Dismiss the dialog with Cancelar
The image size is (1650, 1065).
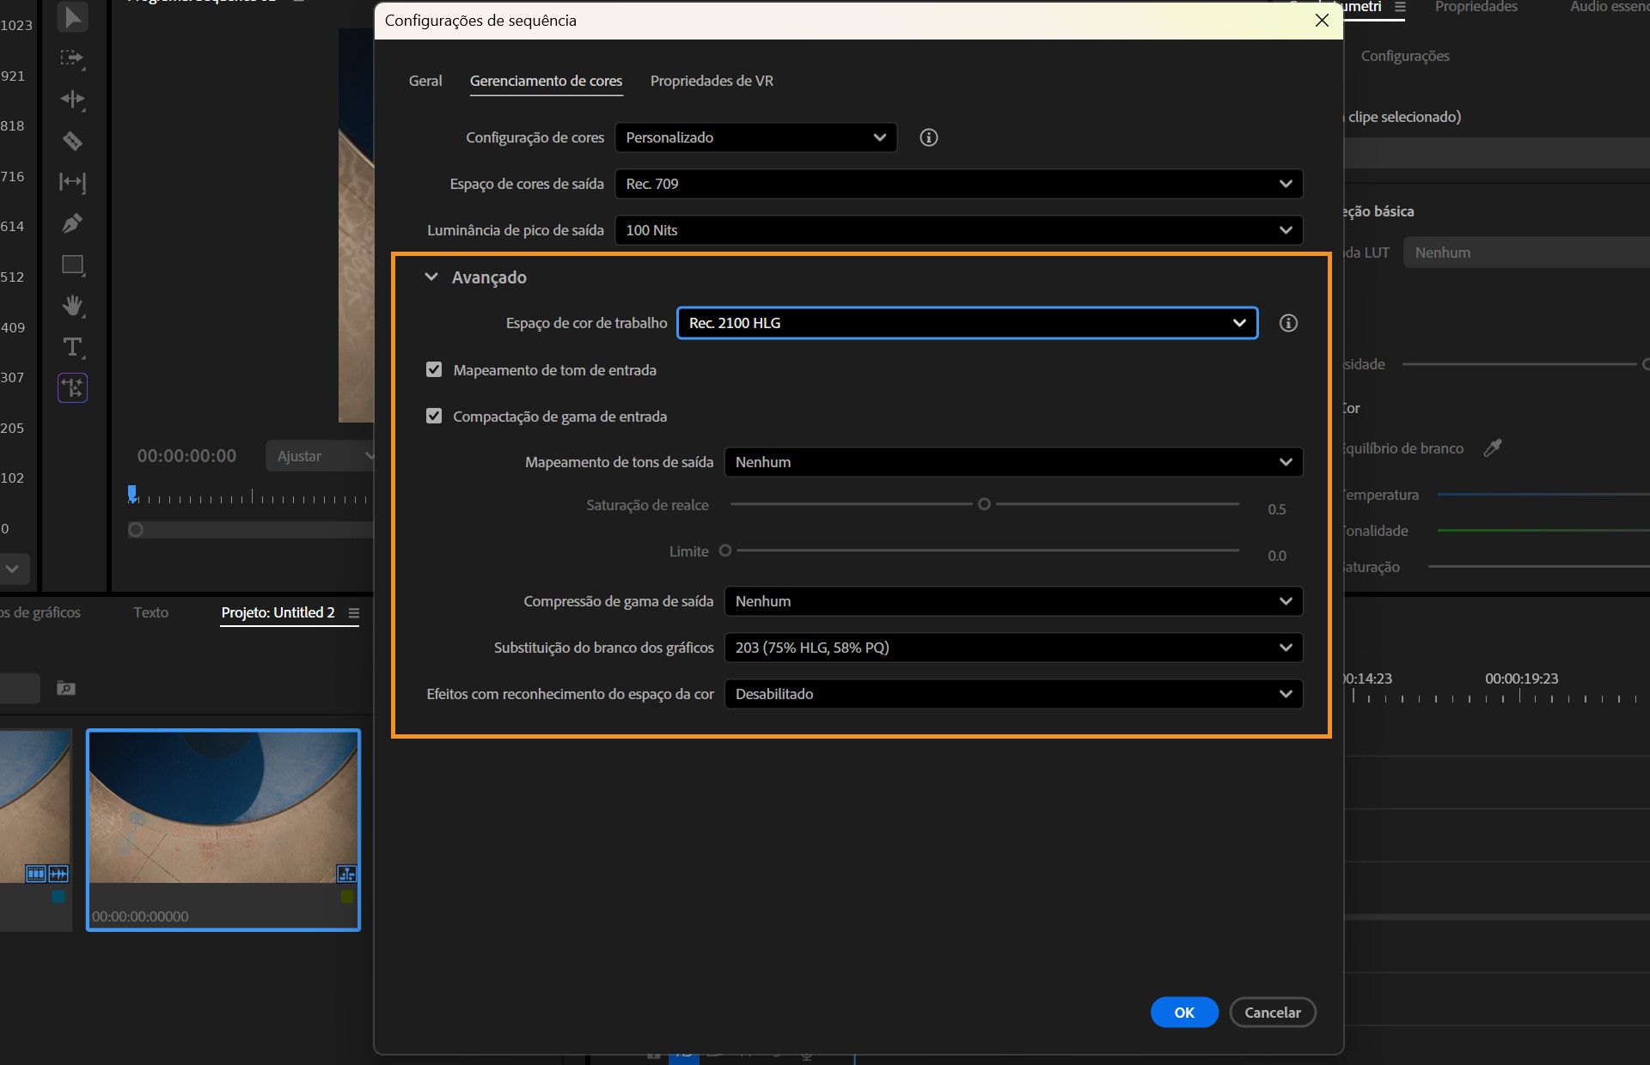coord(1273,1012)
